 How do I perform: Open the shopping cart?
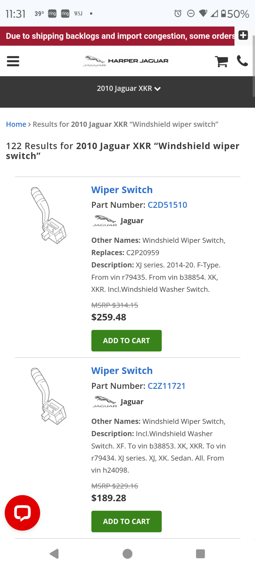point(221,61)
